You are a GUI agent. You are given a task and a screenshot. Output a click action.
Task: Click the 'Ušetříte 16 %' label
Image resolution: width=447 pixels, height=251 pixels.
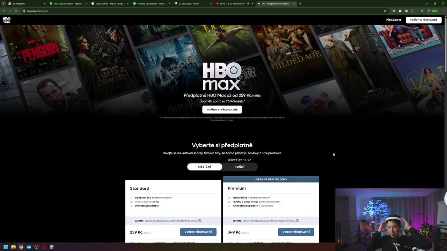click(x=240, y=160)
